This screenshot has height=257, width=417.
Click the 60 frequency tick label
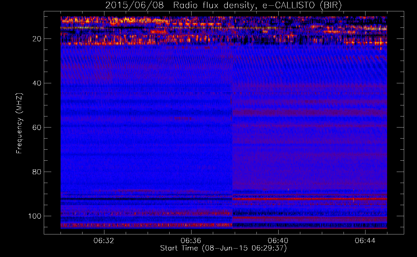tap(37, 127)
